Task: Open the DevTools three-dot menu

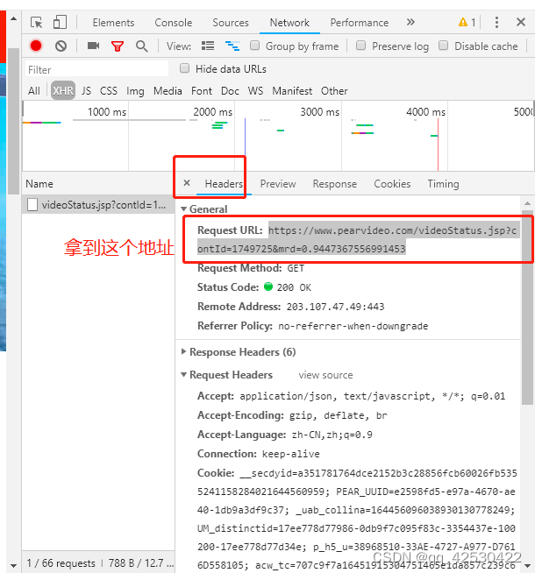Action: 496,22
